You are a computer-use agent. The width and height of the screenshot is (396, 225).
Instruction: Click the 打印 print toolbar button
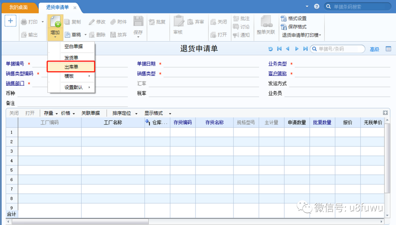30,22
